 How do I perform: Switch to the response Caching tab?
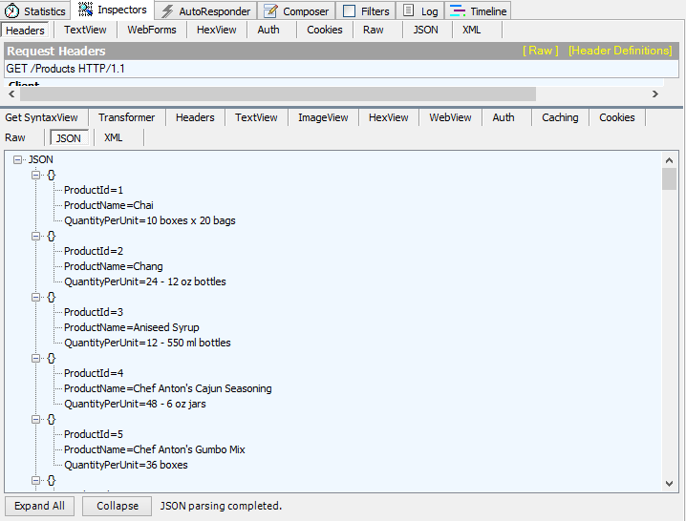click(x=560, y=117)
